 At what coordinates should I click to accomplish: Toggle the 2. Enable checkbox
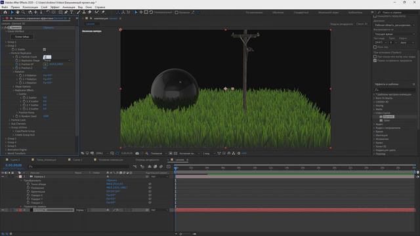tap(45, 50)
